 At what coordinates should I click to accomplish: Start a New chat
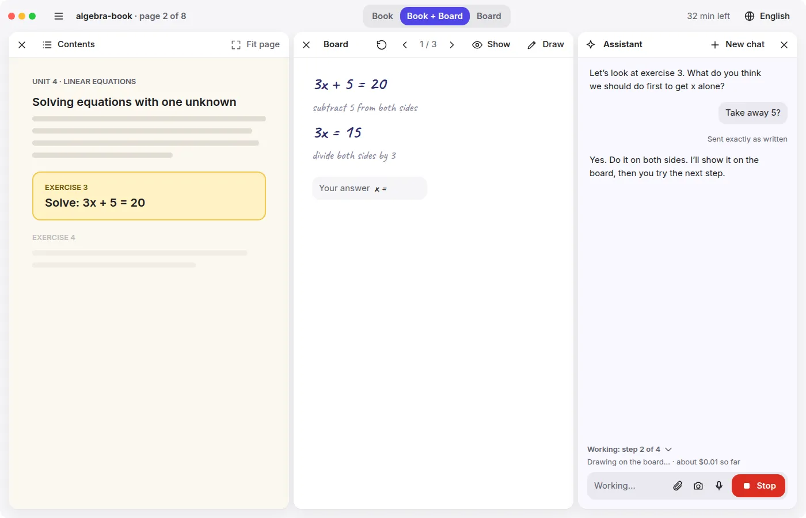click(738, 44)
